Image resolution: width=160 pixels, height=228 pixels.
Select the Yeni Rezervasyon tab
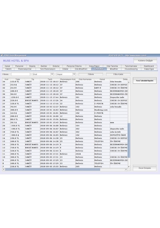point(48,69)
